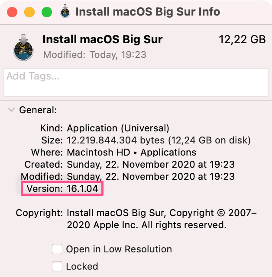Click the Version 16.1.04 value
Viewport: 272px width, 277px height.
(82, 188)
